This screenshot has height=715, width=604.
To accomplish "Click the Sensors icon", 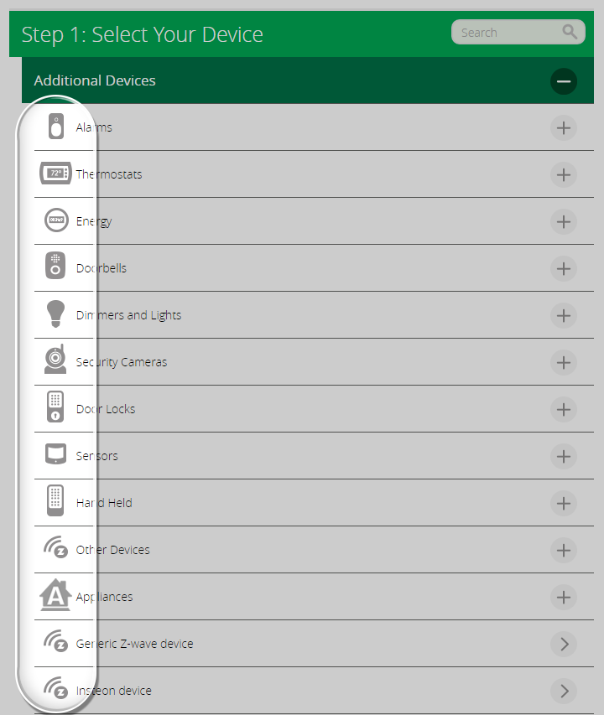I will [x=55, y=453].
